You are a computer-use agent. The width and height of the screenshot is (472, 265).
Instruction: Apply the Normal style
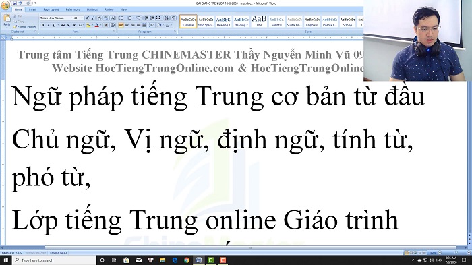tap(188, 21)
